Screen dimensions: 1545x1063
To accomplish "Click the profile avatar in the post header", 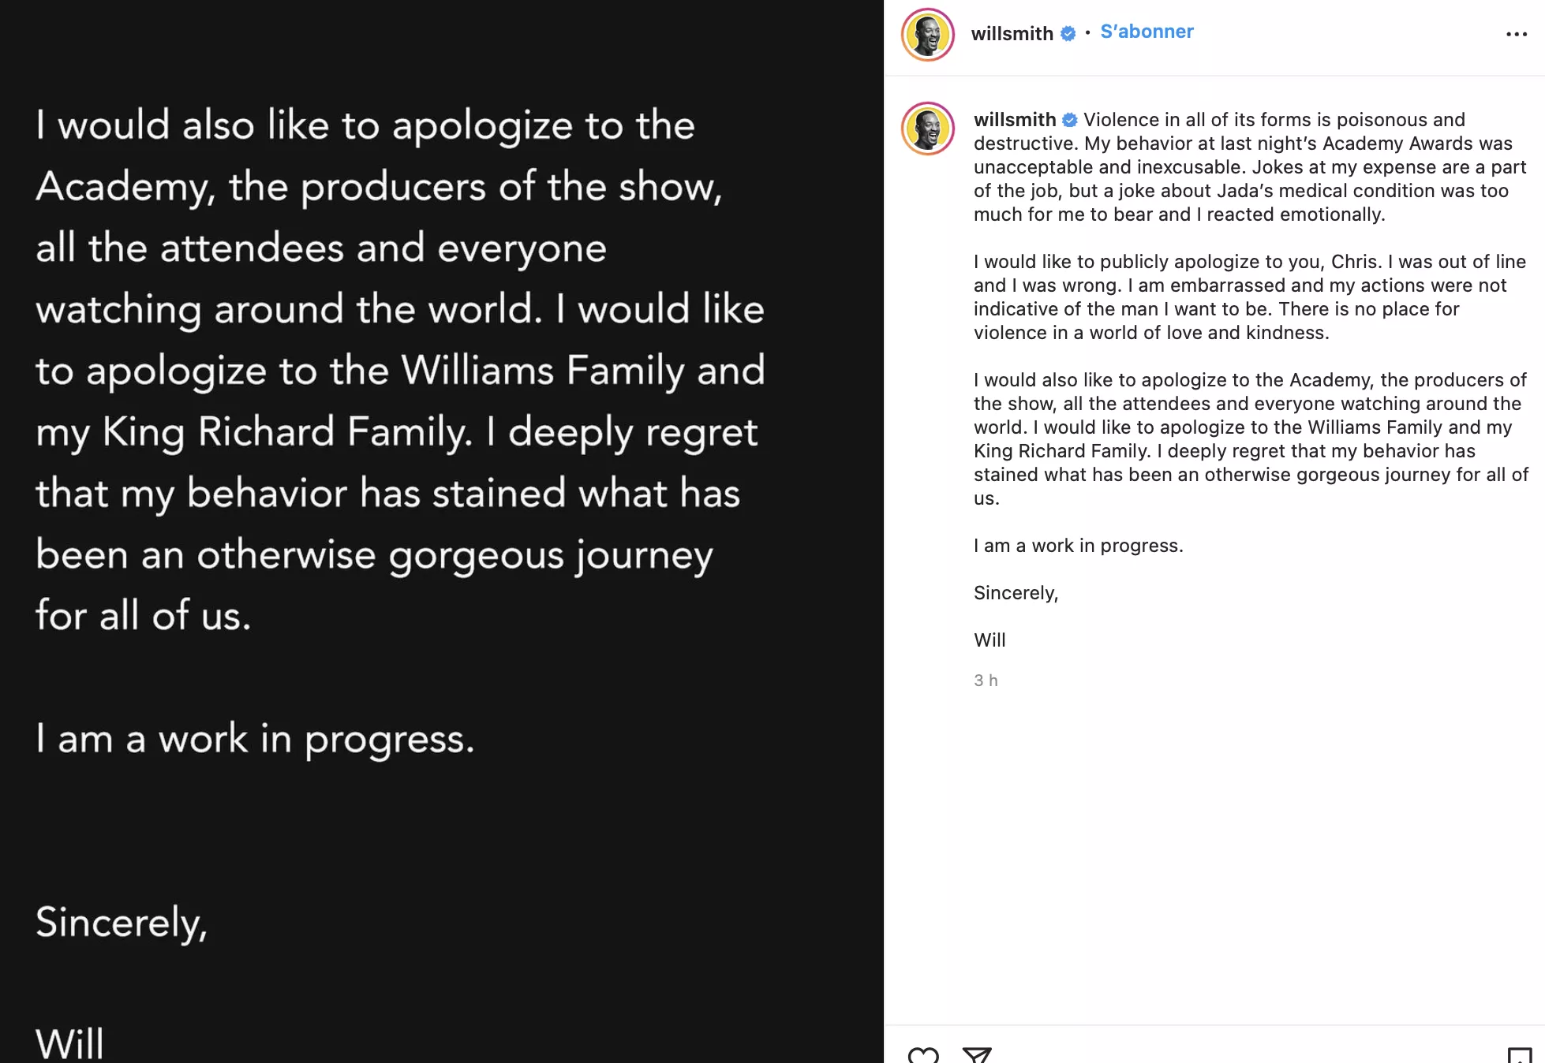I will 928,35.
